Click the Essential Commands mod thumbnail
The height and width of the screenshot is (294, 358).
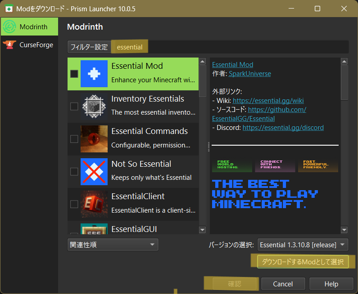(x=94, y=139)
